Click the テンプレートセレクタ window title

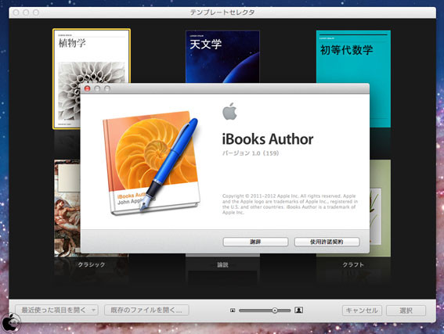(222, 13)
